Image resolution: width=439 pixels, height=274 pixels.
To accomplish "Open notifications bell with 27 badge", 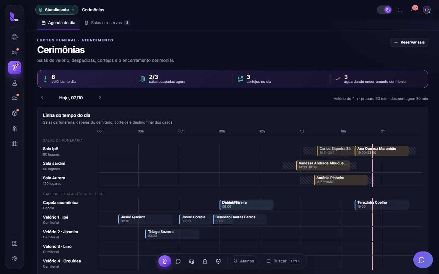I will point(413,10).
